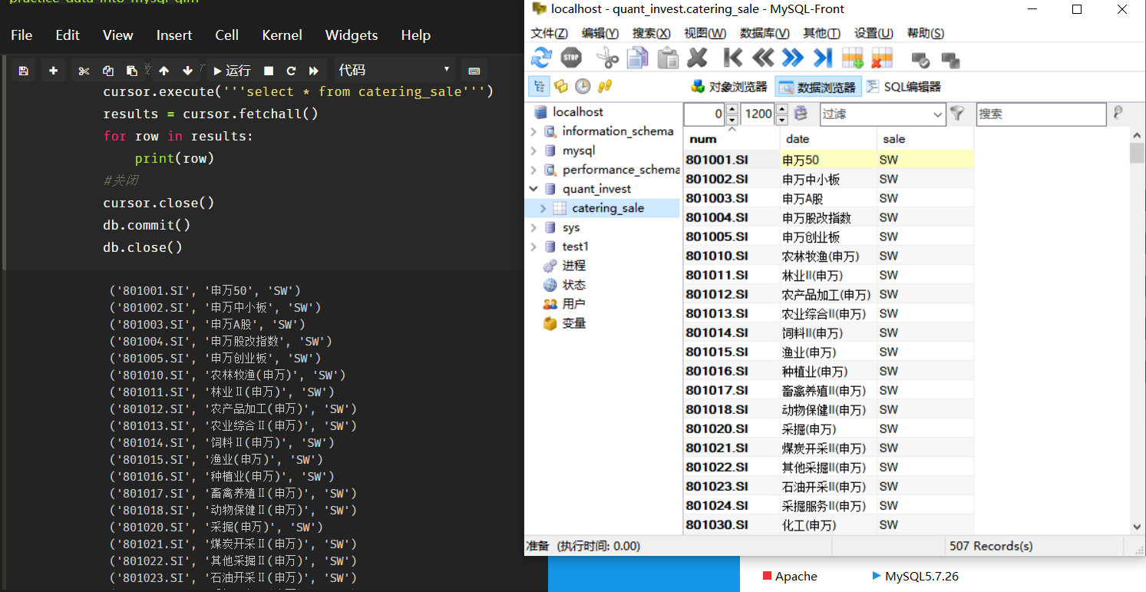Image resolution: width=1146 pixels, height=592 pixels.
Task: Toggle the object tree panel icon
Action: tap(537, 86)
